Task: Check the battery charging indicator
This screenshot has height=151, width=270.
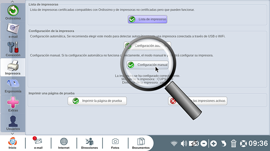Action: (194, 144)
